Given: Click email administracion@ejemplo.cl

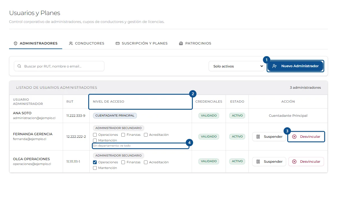Looking at the screenshot, I should click(34, 118).
